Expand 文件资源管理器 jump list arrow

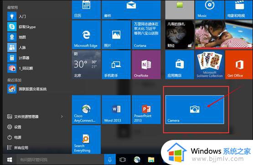pyautogui.click(x=62, y=116)
